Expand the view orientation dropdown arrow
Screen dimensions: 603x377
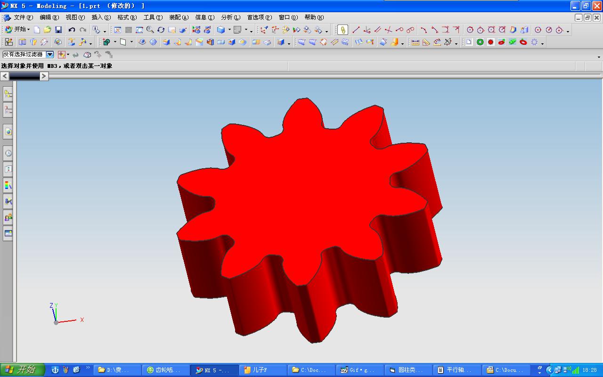pyautogui.click(x=246, y=30)
